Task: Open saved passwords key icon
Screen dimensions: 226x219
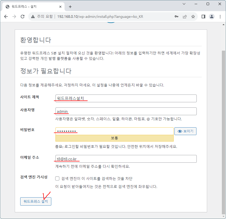Action: coord(176,17)
